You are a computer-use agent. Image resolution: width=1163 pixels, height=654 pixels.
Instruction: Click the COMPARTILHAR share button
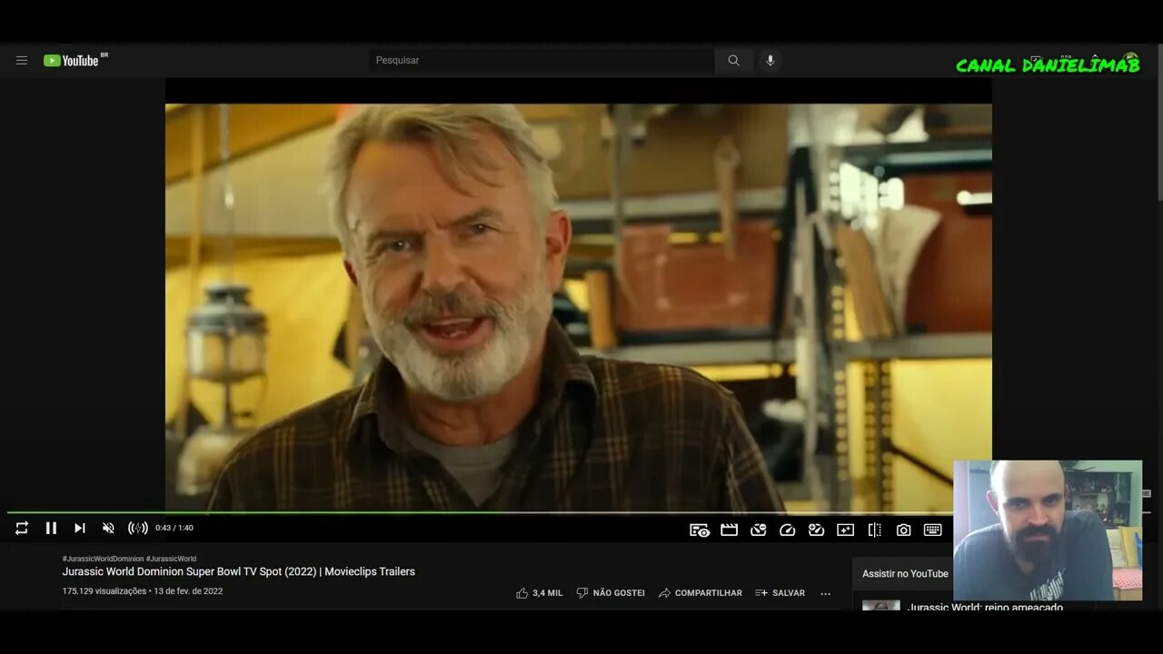pyautogui.click(x=700, y=593)
